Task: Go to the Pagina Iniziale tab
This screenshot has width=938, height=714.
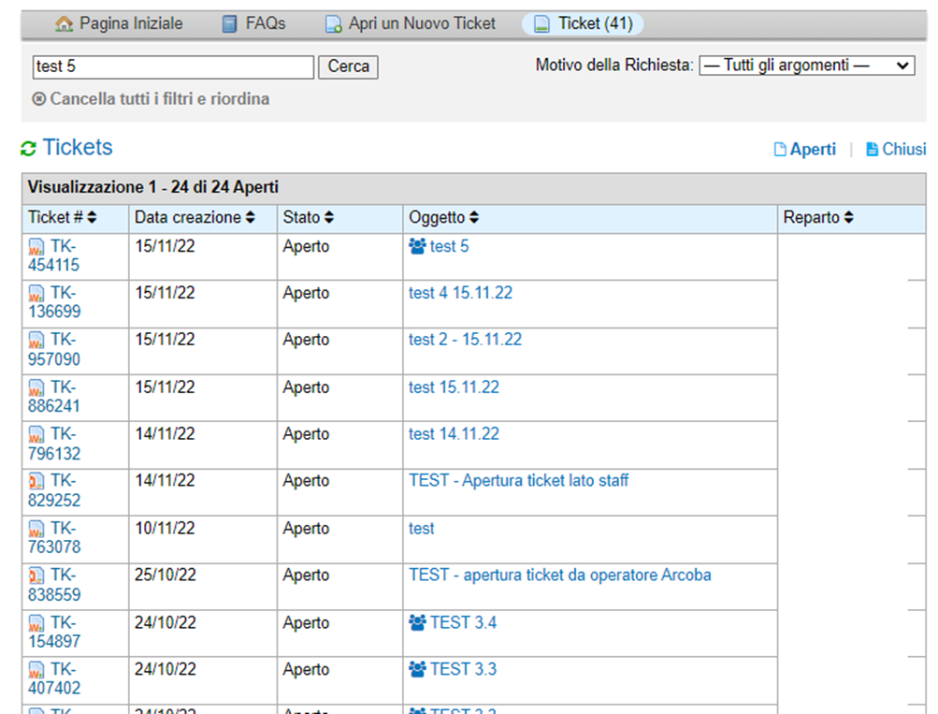Action: pyautogui.click(x=119, y=23)
